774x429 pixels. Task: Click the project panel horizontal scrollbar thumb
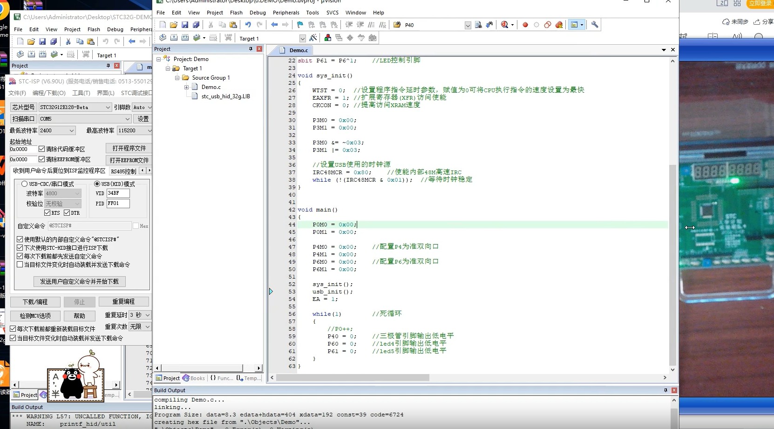click(x=202, y=368)
